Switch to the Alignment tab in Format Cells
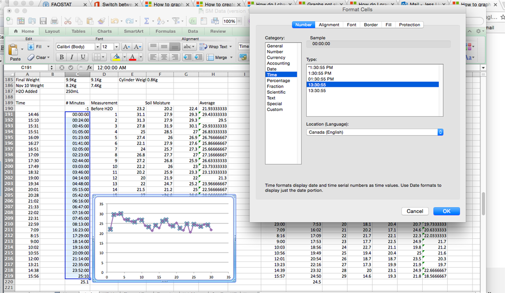505x293 pixels. (329, 25)
